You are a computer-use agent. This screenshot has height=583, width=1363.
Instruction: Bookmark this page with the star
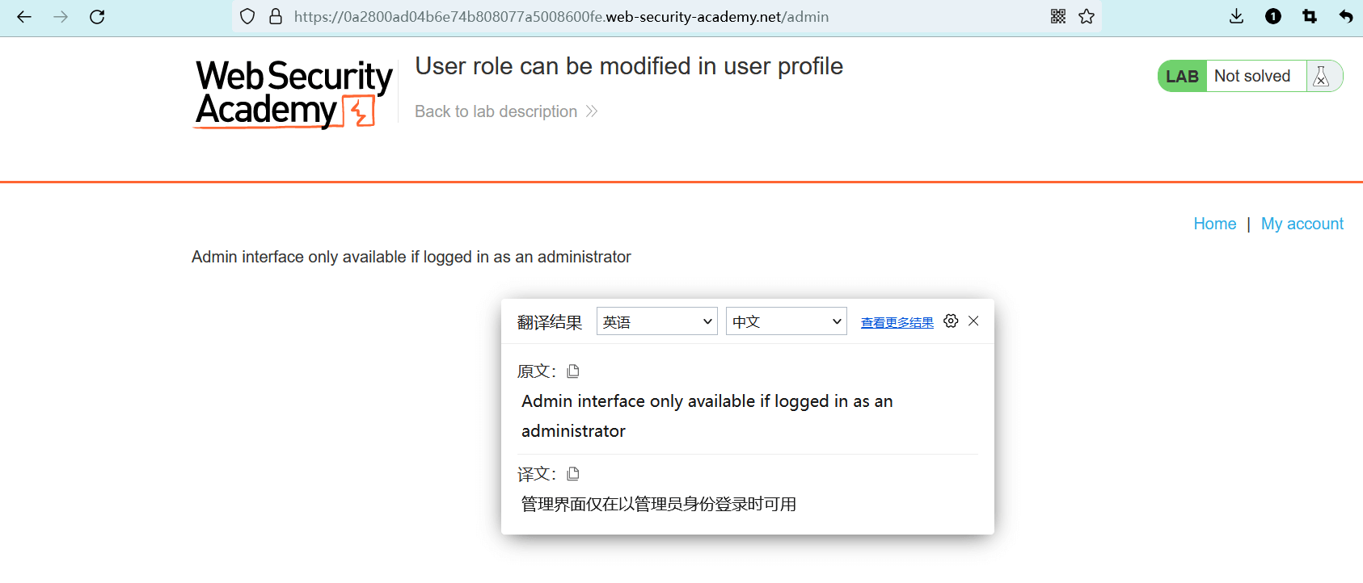(1087, 16)
